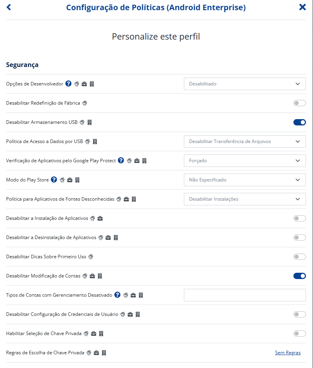Enable Desabilitar Redefinição de Fábrica toggle
The width and height of the screenshot is (313, 368).
point(299,103)
